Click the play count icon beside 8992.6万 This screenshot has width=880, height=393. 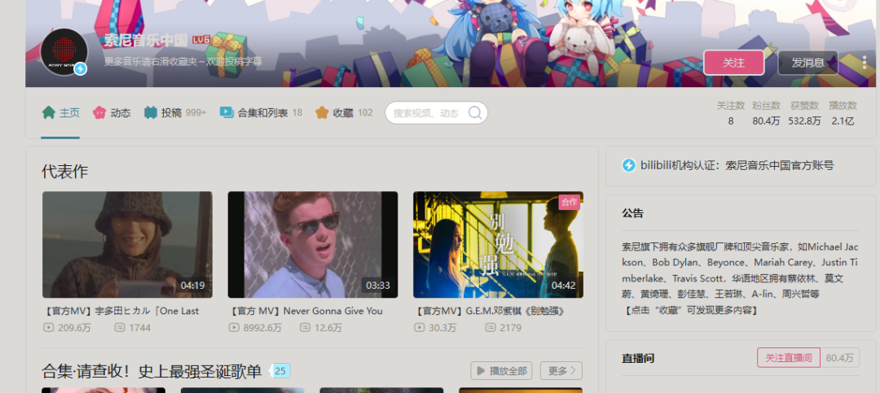[234, 327]
